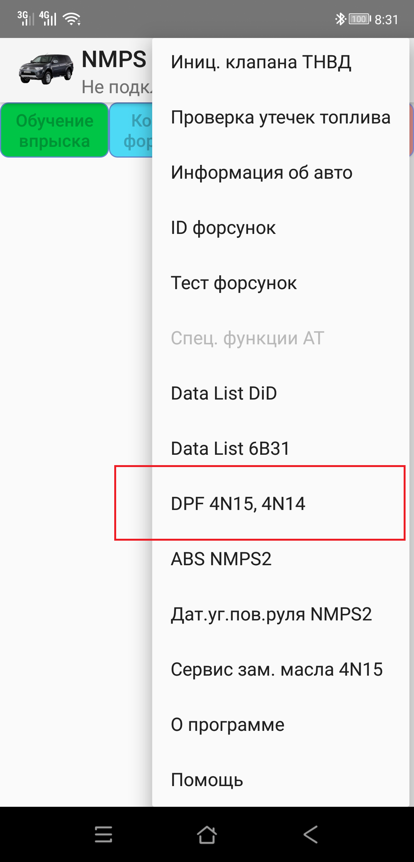Viewport: 414px width, 862px height.
Task: Open recent apps via navigation icon
Action: pos(103,834)
